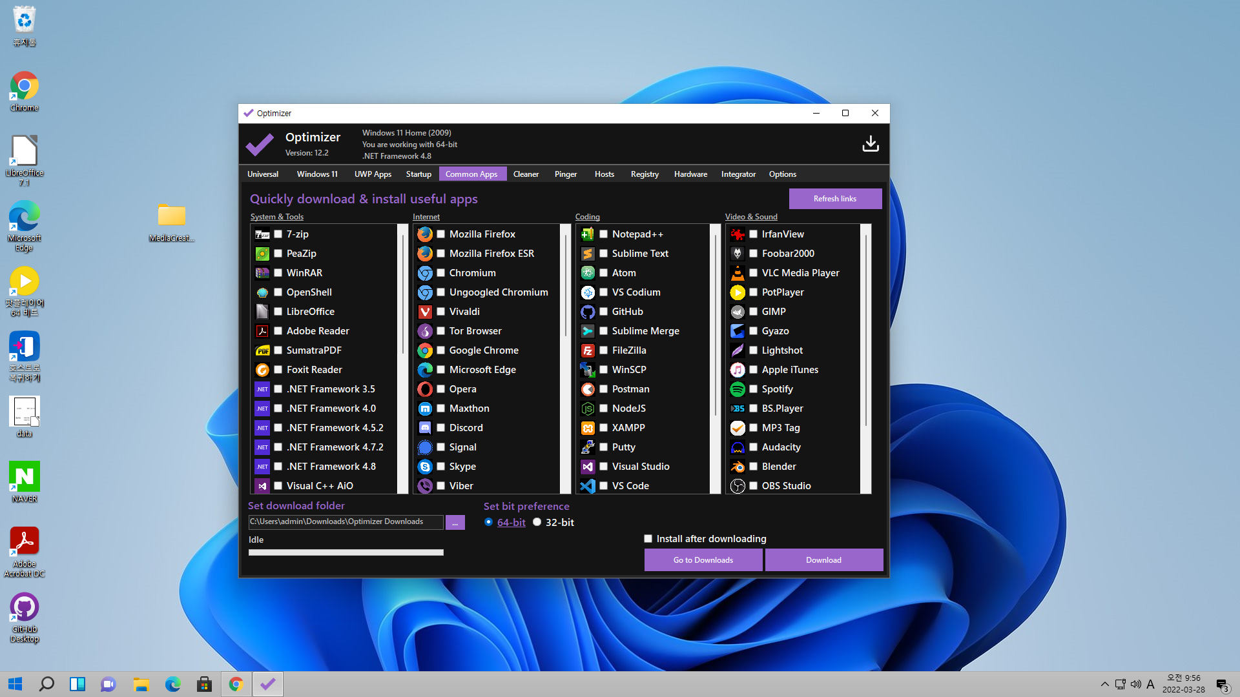The width and height of the screenshot is (1240, 697).
Task: Open NAVER desktop shortcut
Action: 25,482
